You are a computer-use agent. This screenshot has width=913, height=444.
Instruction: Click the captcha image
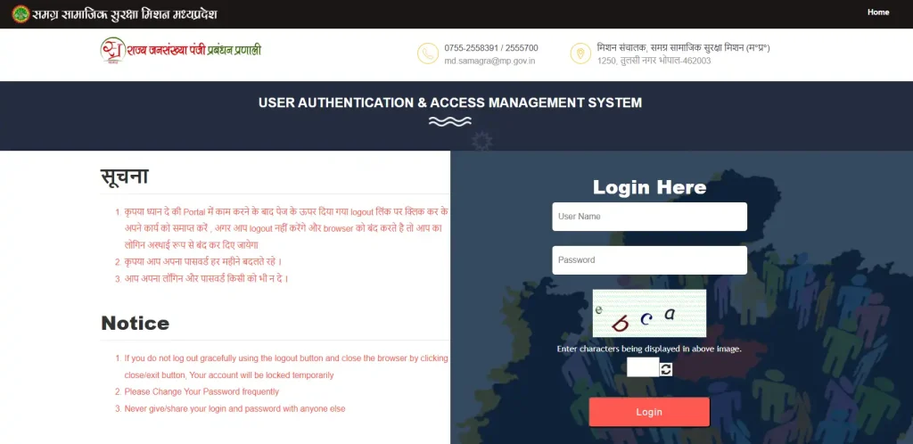[x=649, y=313]
